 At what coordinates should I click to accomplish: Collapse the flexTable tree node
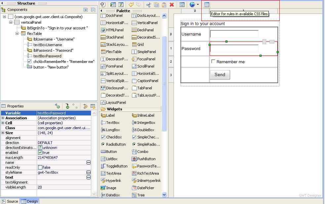[17, 34]
